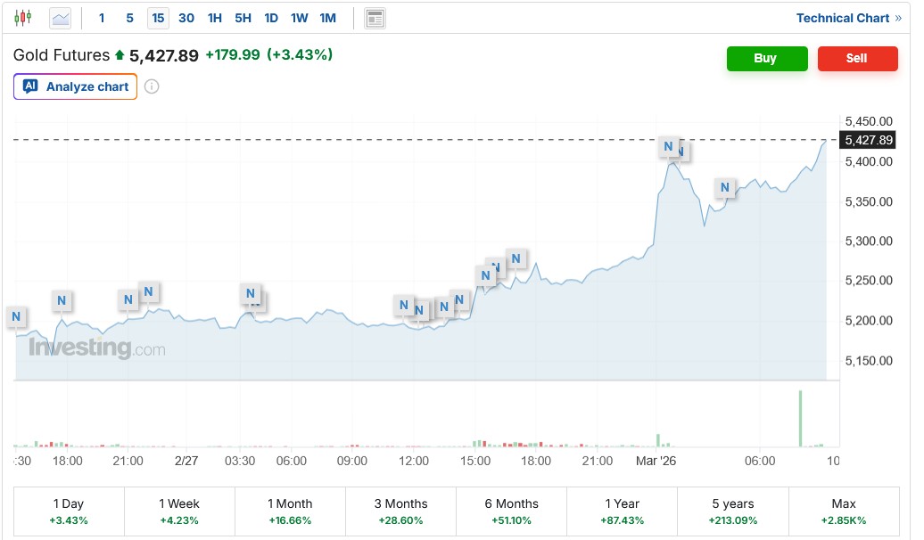This screenshot has width=924, height=540.
Task: Switch to the area chart type icon
Action: click(61, 18)
